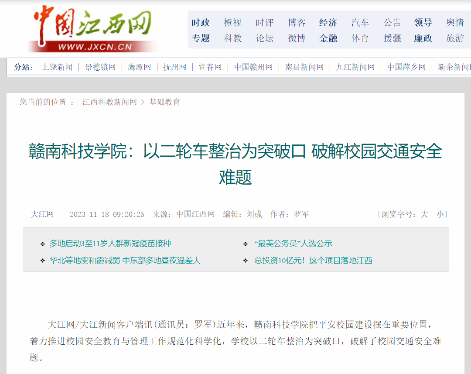Visit the 上饶新闻 sub-site link

coord(57,67)
